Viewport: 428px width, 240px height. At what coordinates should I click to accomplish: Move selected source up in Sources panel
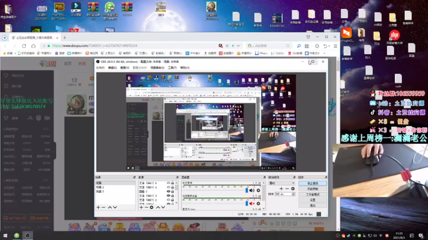158,207
